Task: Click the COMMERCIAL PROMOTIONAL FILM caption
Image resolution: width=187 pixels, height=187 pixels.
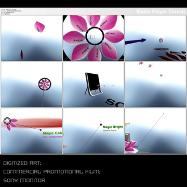Action: tap(52, 172)
